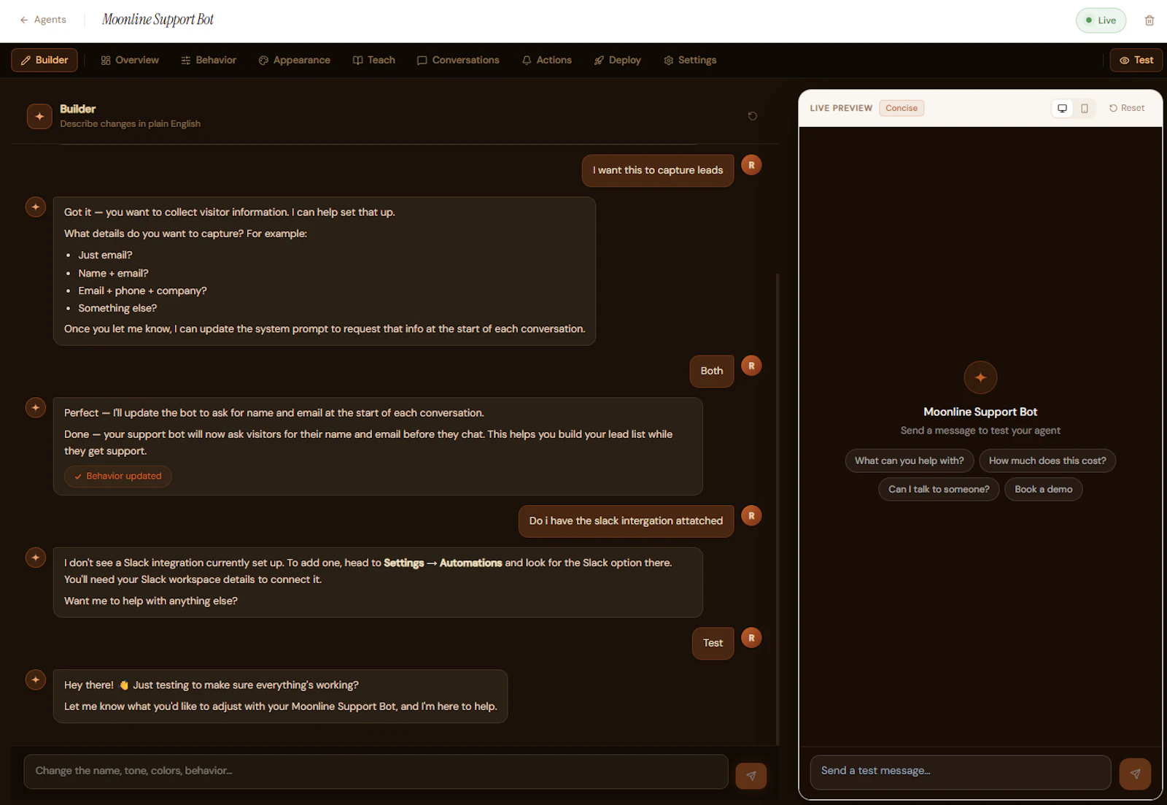Click the preview bot avatar icon
1167x805 pixels.
(x=980, y=377)
